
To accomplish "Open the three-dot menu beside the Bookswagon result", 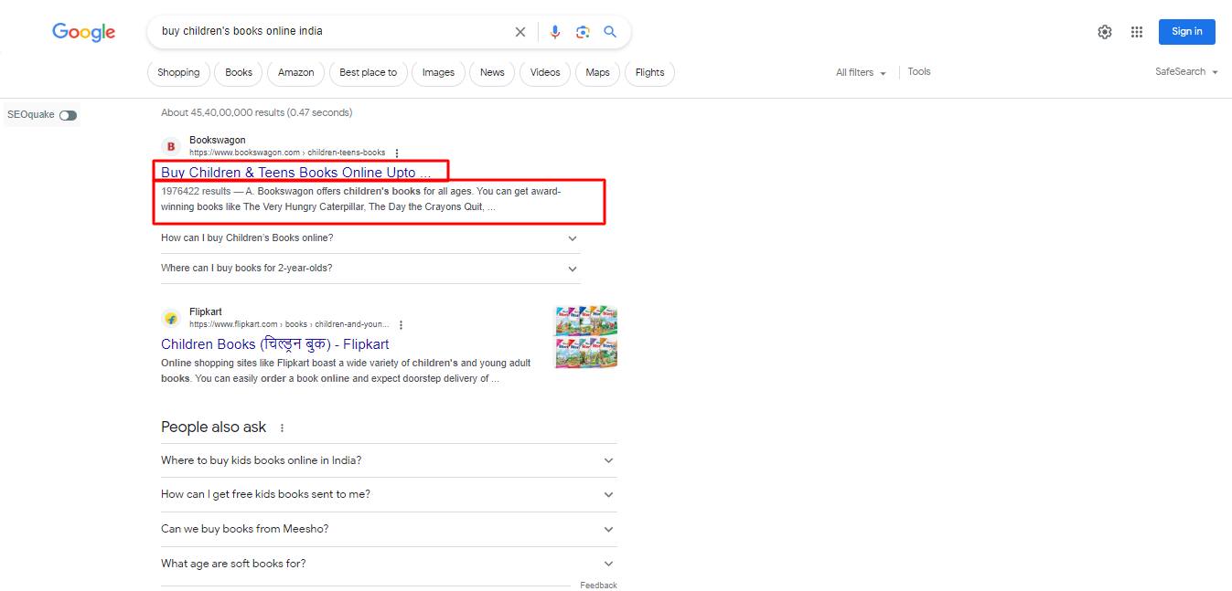I will (396, 153).
